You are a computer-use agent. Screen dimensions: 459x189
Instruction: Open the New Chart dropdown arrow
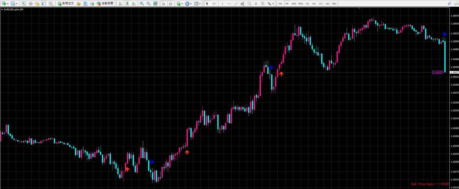8,3
